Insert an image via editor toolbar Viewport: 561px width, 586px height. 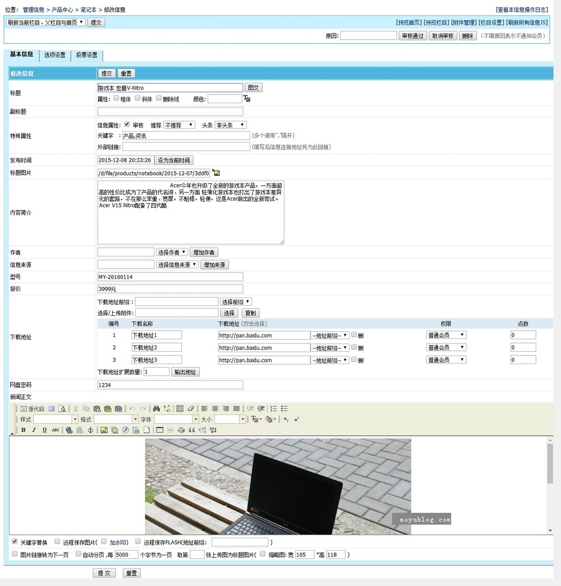(104, 430)
